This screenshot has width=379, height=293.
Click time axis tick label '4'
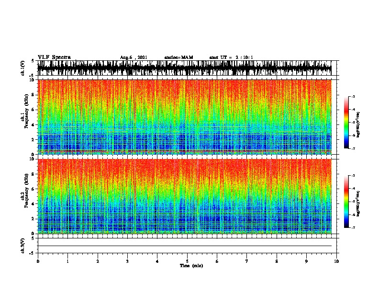pos(157,261)
